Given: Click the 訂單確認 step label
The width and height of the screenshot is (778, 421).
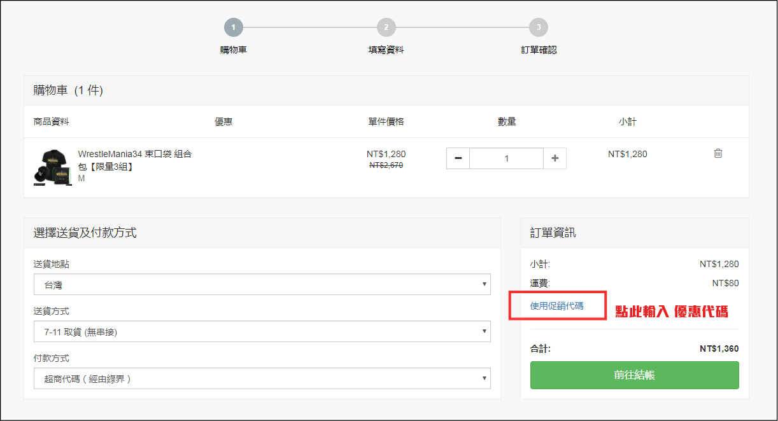Looking at the screenshot, I should tap(539, 50).
